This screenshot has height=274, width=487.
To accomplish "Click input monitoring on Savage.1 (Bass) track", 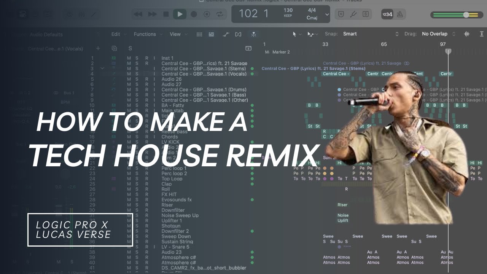I will (x=154, y=95).
